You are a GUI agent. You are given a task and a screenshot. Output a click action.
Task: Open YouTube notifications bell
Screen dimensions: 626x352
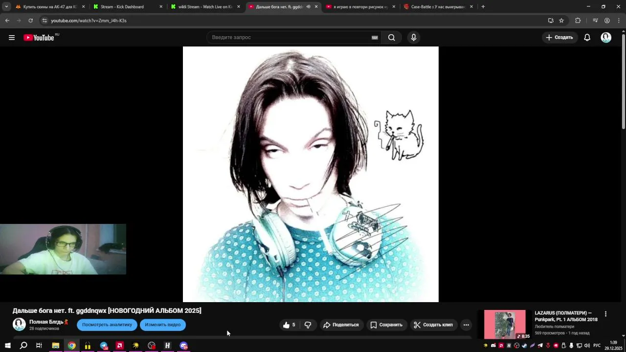coord(587,38)
